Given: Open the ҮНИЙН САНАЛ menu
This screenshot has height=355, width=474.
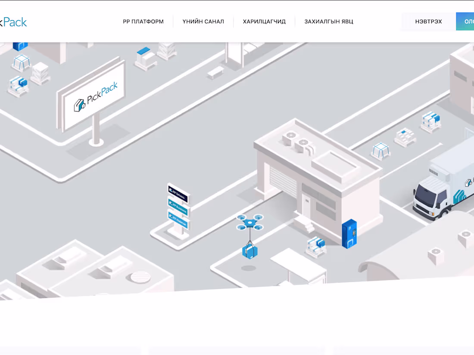Looking at the screenshot, I should pyautogui.click(x=203, y=21).
